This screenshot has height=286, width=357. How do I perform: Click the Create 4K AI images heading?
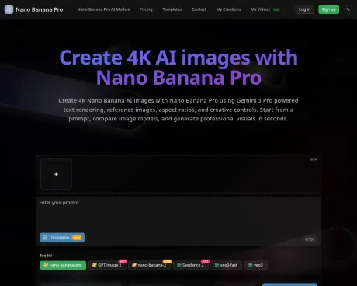tap(178, 68)
